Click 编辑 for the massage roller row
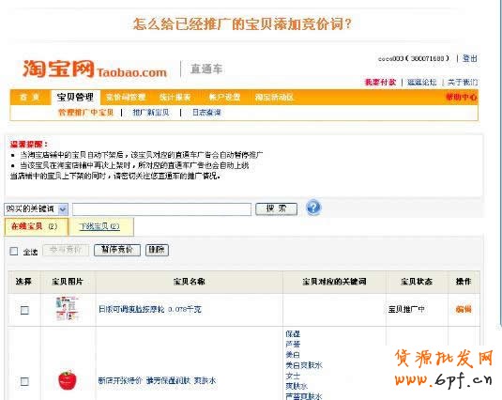Screen dimensions: 502x400 464,309
